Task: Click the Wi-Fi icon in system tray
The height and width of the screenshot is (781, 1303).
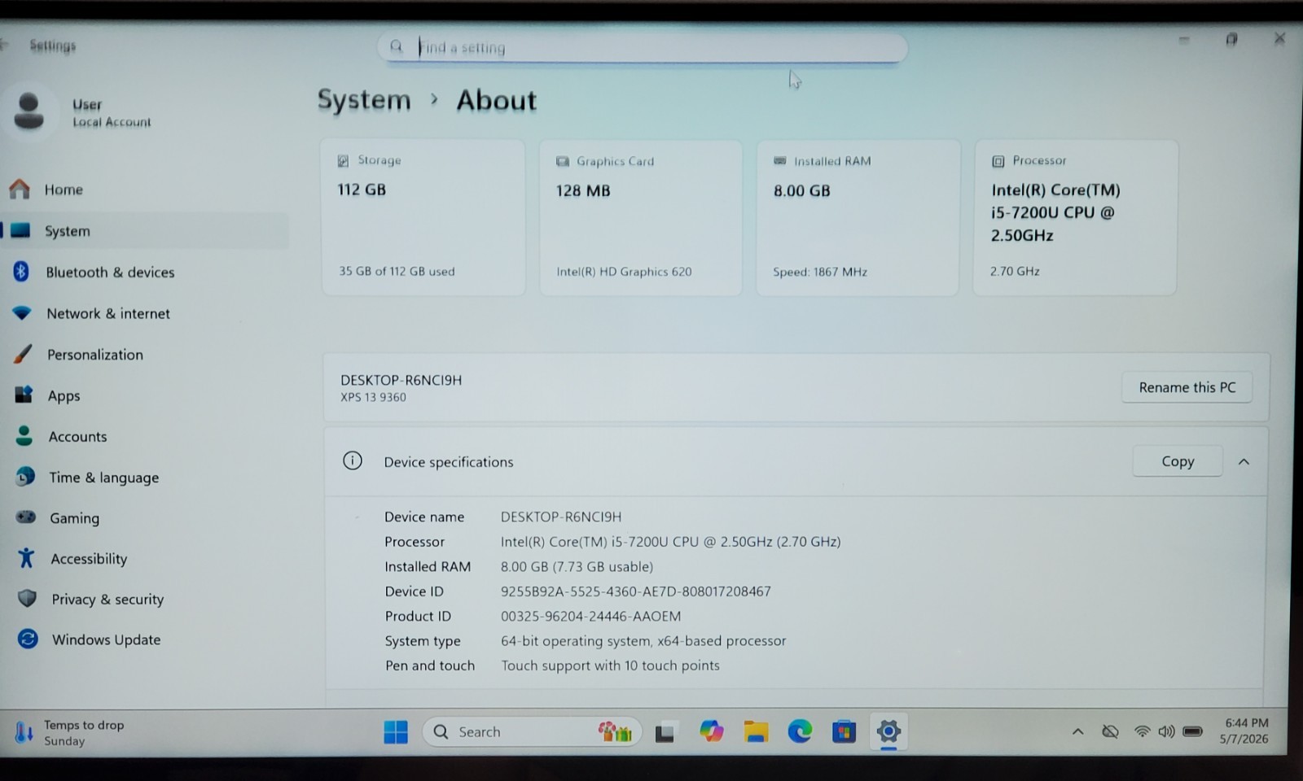Action: (x=1142, y=731)
